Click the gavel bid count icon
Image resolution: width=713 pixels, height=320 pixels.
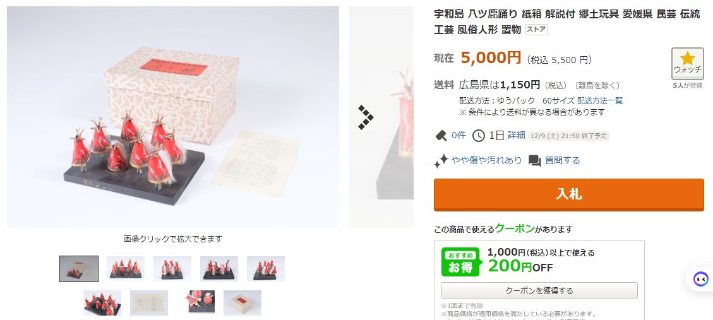(441, 136)
